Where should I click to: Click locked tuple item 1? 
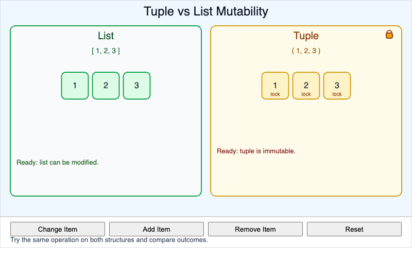tap(275, 86)
